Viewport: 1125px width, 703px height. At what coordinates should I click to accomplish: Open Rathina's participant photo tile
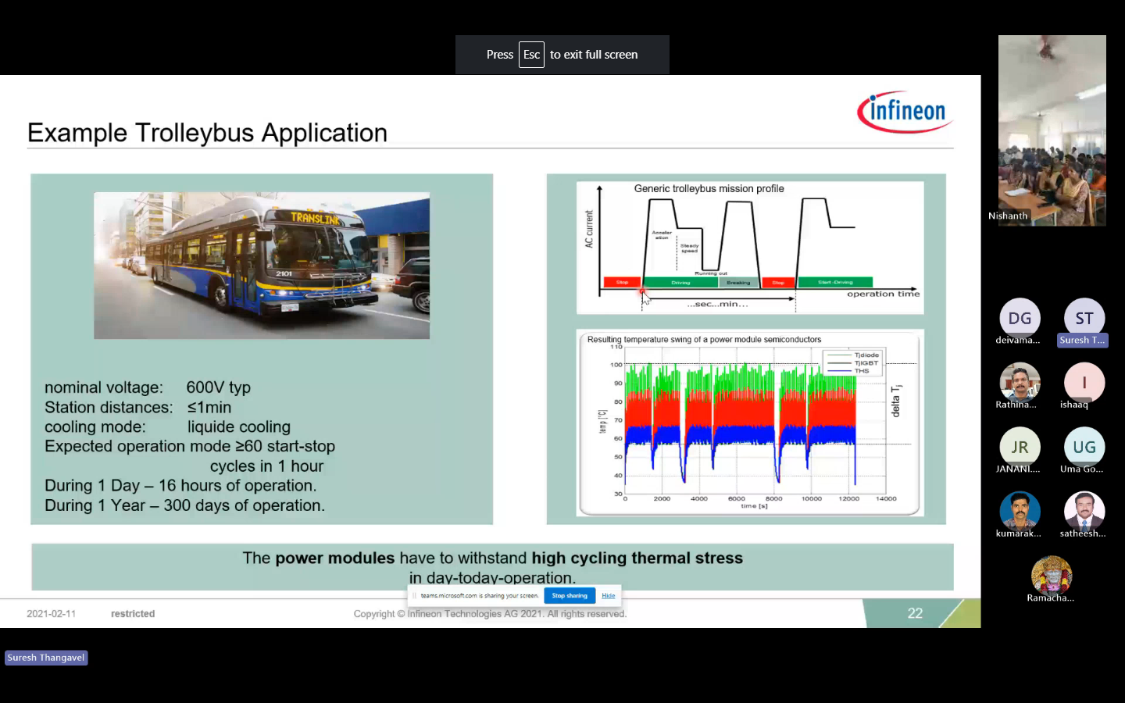coord(1020,382)
